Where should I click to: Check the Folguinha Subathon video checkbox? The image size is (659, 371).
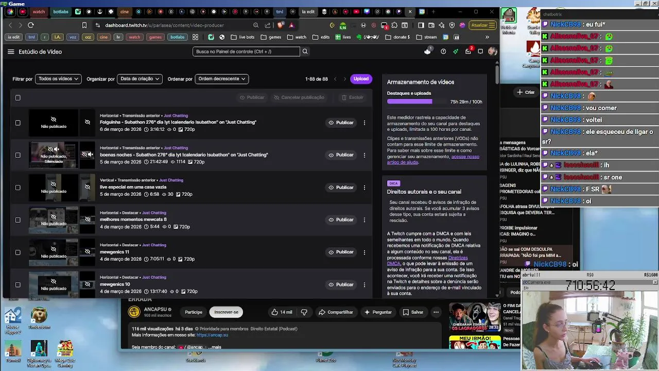(18, 123)
